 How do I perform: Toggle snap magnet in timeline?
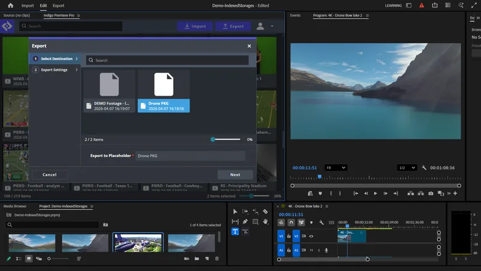pyautogui.click(x=291, y=222)
